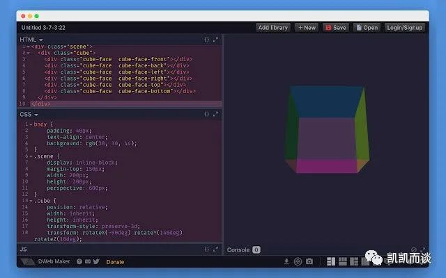This screenshot has height=278, width=446.
Task: Fold the .cube rule on CSS line 13
Action: pyautogui.click(x=31, y=201)
